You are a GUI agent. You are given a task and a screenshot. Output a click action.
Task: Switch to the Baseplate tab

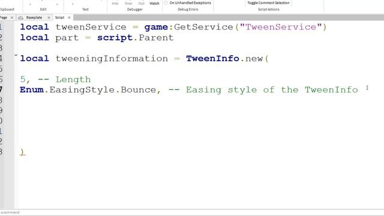(x=34, y=17)
